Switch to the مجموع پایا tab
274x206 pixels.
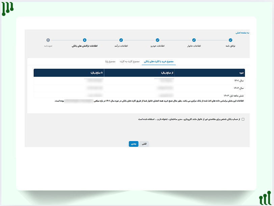pyautogui.click(x=110, y=62)
